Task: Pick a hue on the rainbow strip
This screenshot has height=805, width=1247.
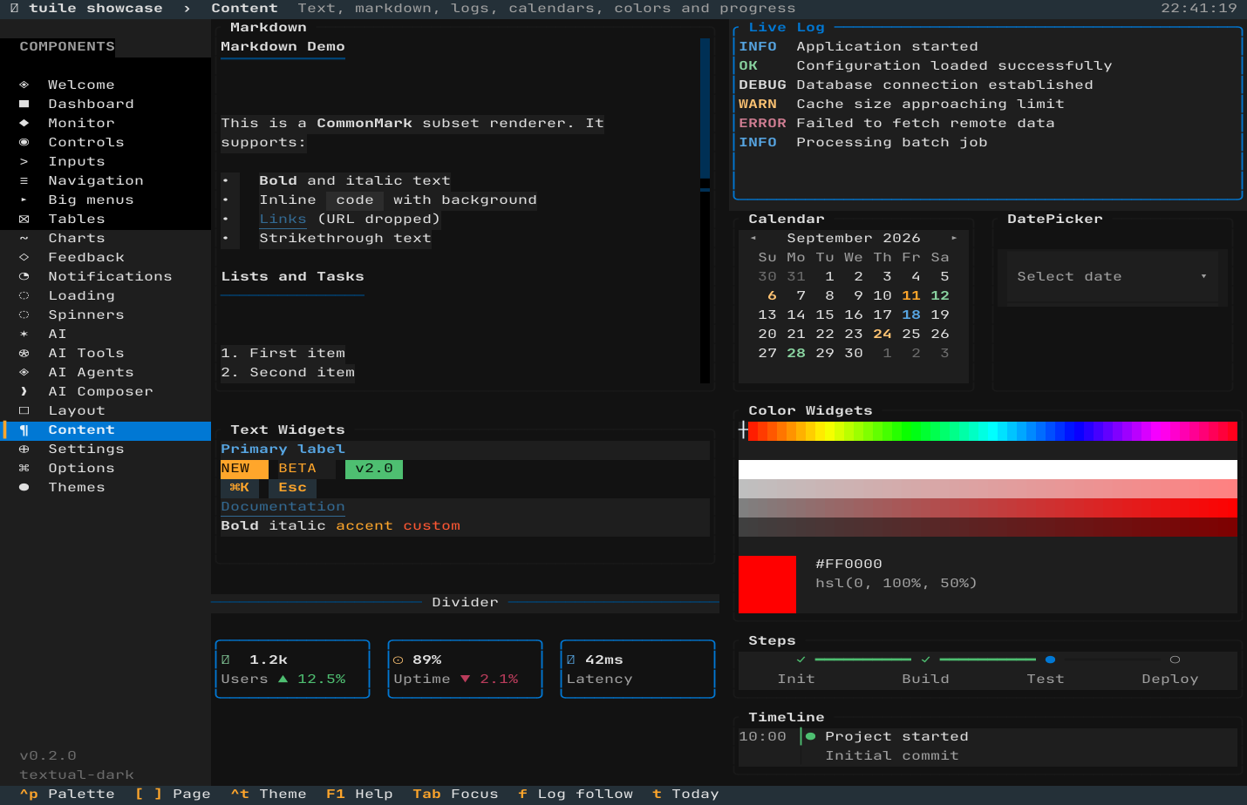Action: click(988, 430)
